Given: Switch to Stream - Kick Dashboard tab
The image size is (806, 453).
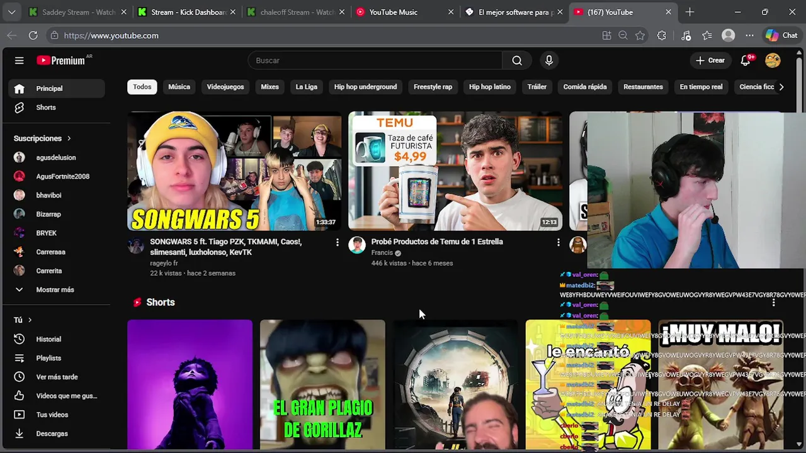Looking at the screenshot, I should 186,12.
